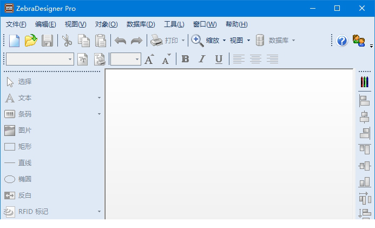This screenshot has height=228, width=375.
Task: Decrease font size with smaller A
Action: 166,59
